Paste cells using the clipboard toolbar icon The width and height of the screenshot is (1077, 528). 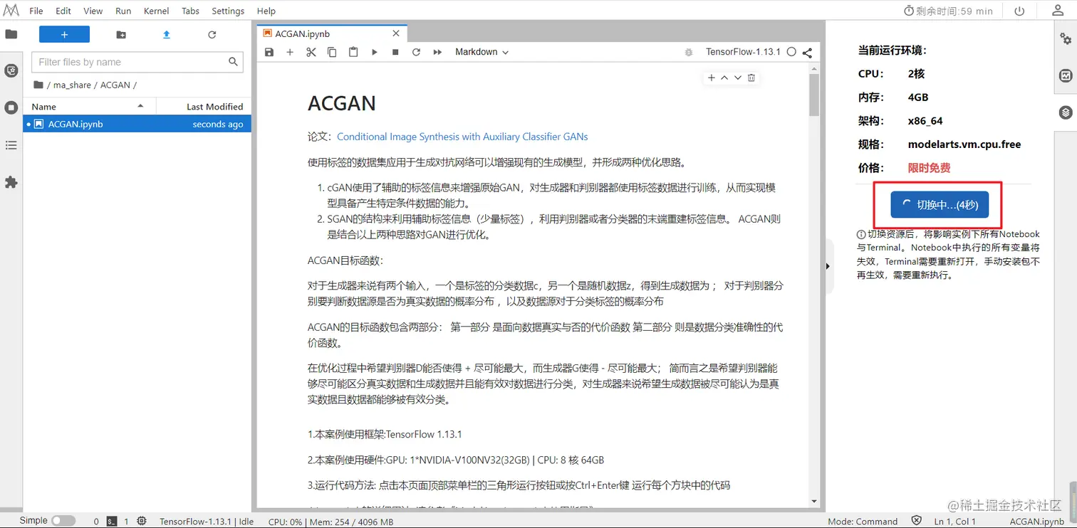(x=353, y=52)
